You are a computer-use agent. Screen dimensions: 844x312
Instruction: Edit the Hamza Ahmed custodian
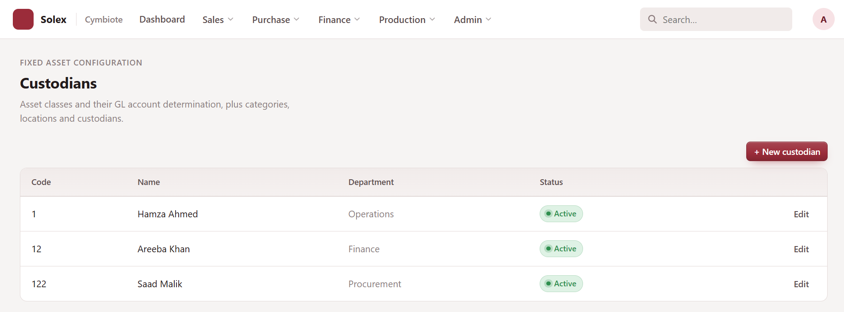click(x=801, y=214)
